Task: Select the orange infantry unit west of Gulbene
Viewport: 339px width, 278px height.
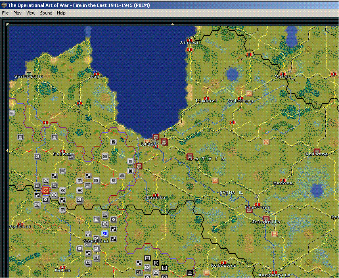Action: coord(266,142)
